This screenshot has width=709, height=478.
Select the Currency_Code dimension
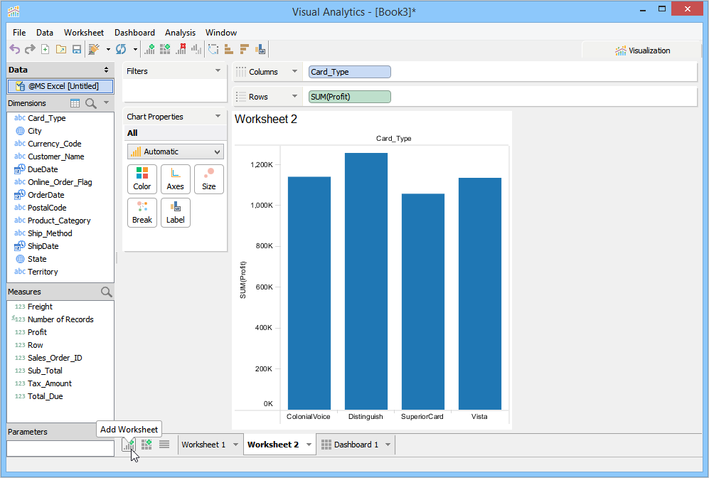[54, 144]
